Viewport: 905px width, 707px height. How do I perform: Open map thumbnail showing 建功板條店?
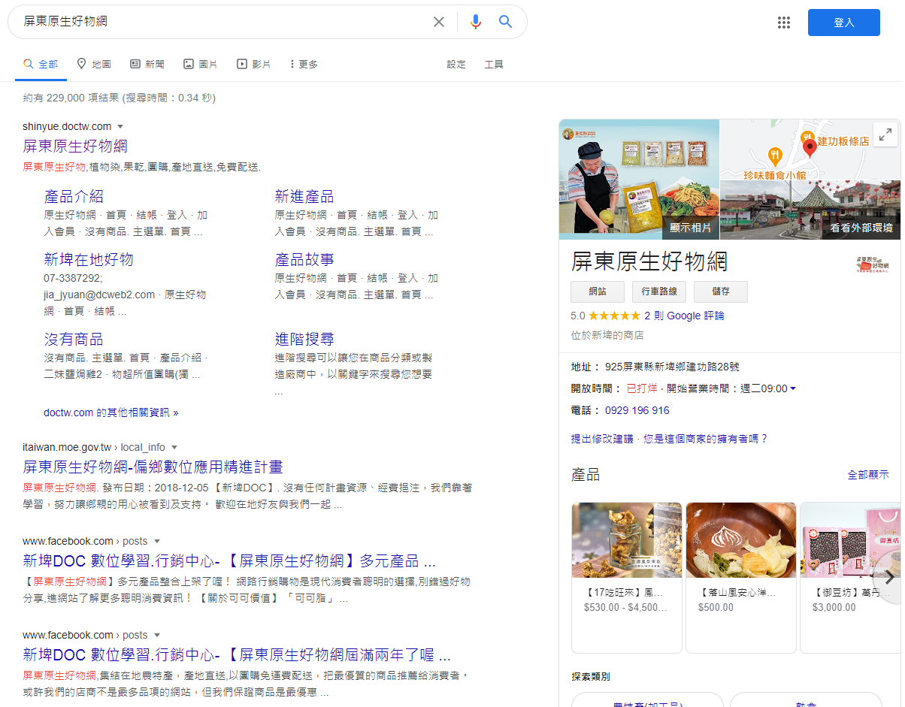[810, 150]
